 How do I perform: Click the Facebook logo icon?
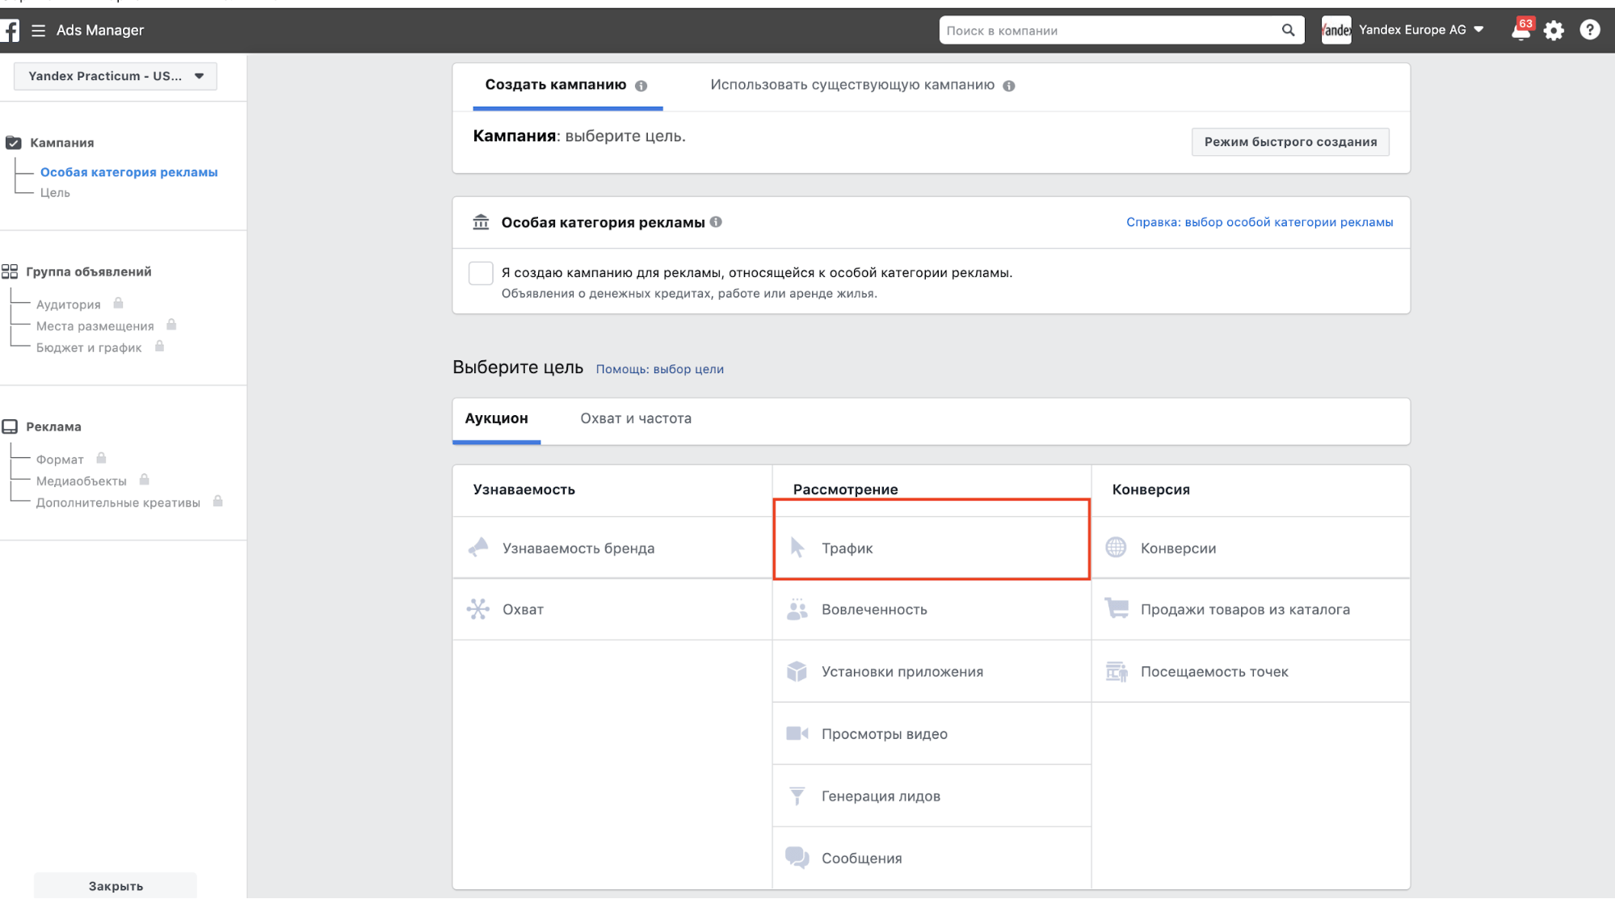click(x=11, y=30)
